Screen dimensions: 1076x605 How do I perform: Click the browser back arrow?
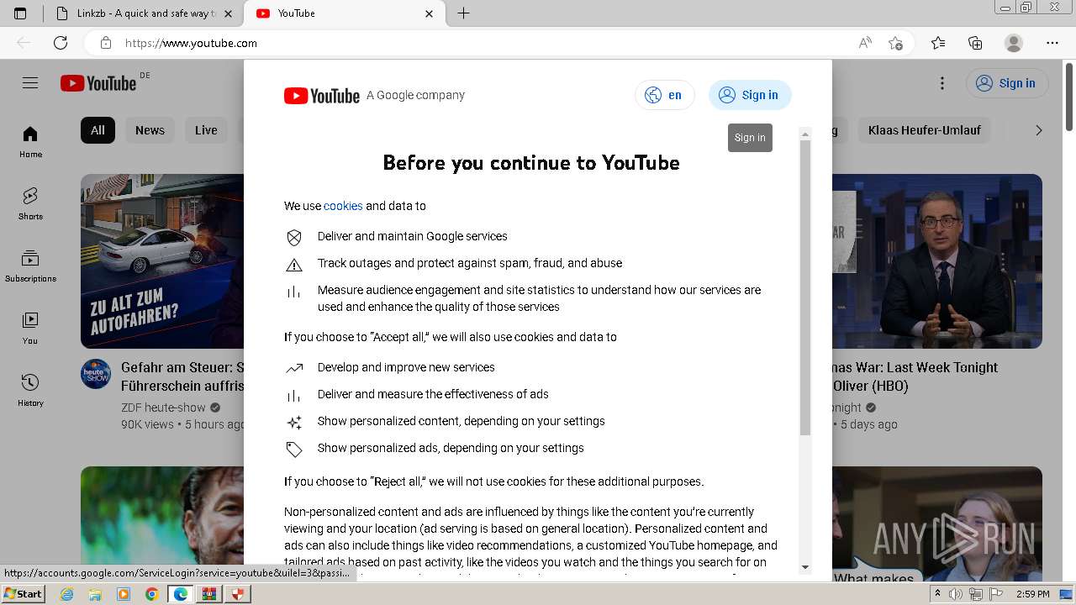(x=24, y=43)
